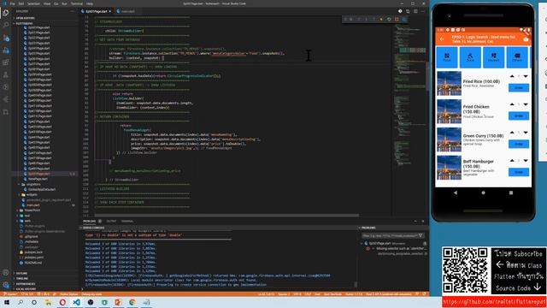Tap basket icon in emulator app bar
Viewport: 547px width, 308px height.
[x=526, y=39]
